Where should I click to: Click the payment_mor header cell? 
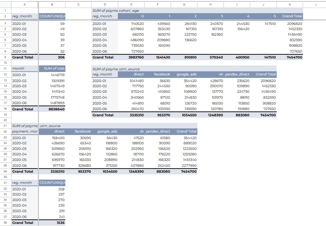coord(25,132)
